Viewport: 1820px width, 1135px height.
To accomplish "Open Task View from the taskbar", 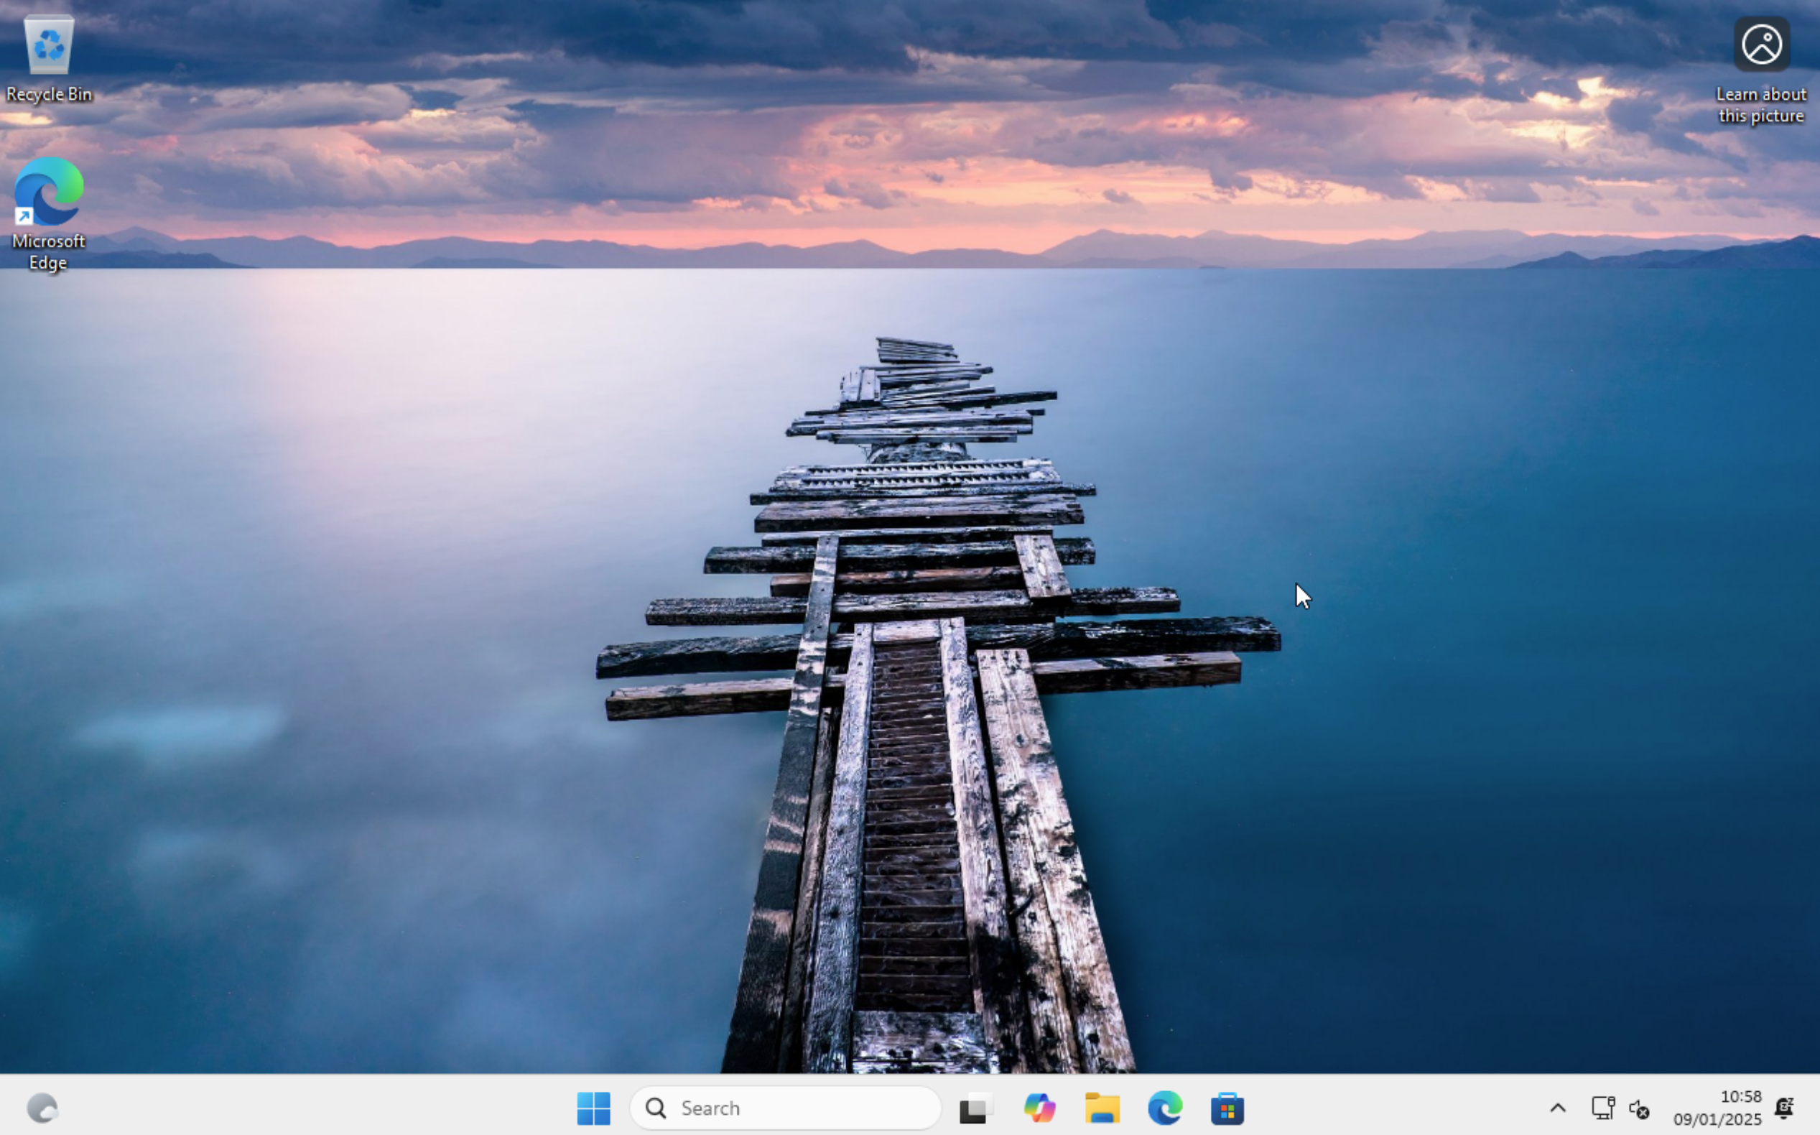I will pos(975,1108).
